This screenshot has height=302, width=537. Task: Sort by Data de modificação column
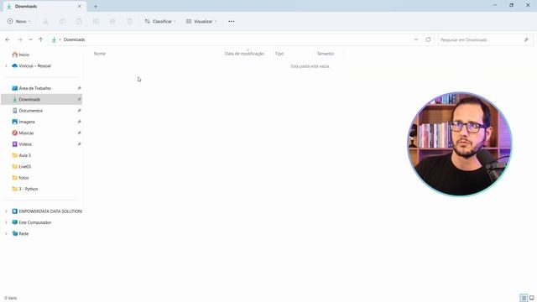pyautogui.click(x=244, y=54)
